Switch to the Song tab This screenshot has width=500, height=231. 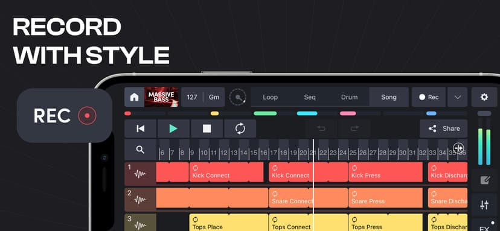(x=389, y=97)
